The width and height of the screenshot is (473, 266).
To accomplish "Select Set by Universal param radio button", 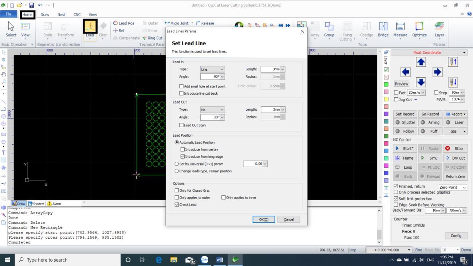I will [x=177, y=164].
